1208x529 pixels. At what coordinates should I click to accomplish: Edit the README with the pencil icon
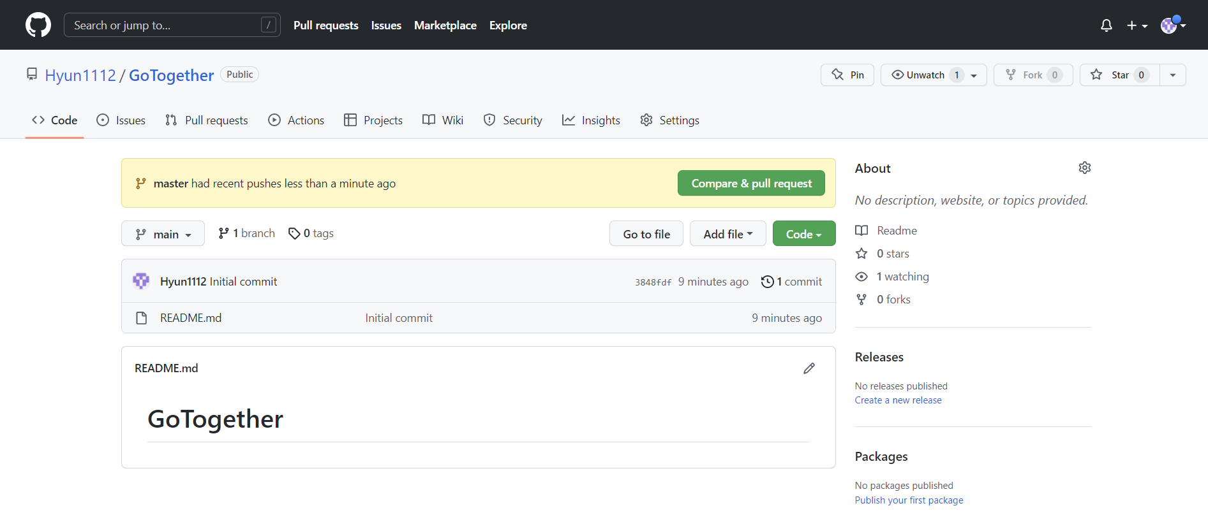pos(809,368)
